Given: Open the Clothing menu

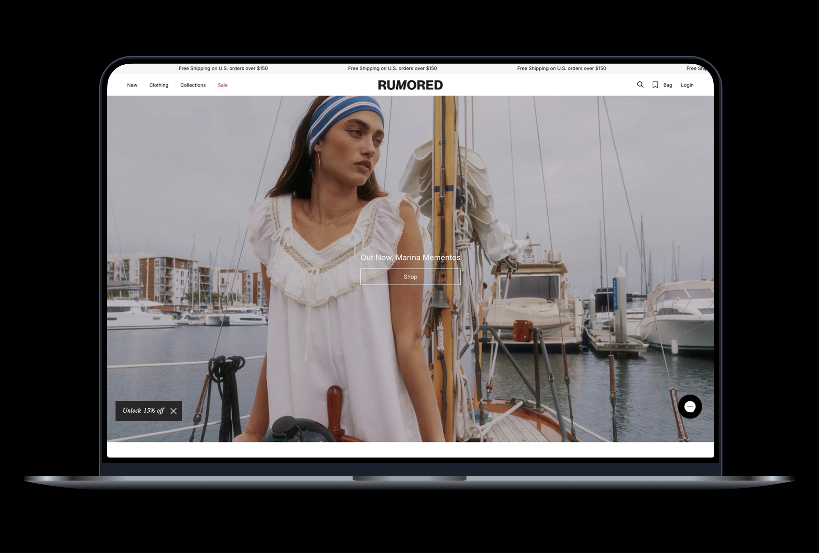Looking at the screenshot, I should click(x=158, y=85).
